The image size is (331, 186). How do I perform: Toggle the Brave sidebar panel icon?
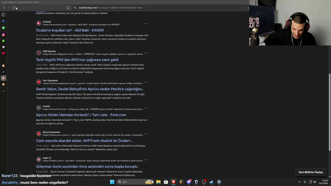[x=3, y=15]
